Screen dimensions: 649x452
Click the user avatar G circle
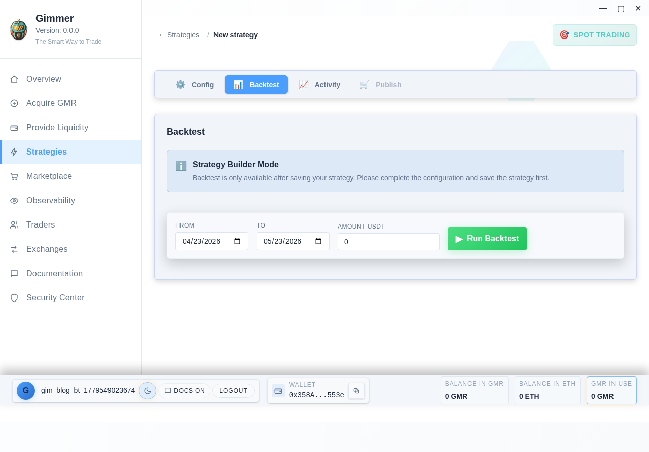click(x=26, y=391)
